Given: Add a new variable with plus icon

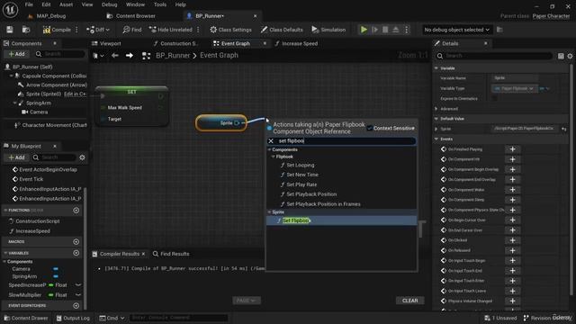Looking at the screenshot, I should tap(76, 253).
